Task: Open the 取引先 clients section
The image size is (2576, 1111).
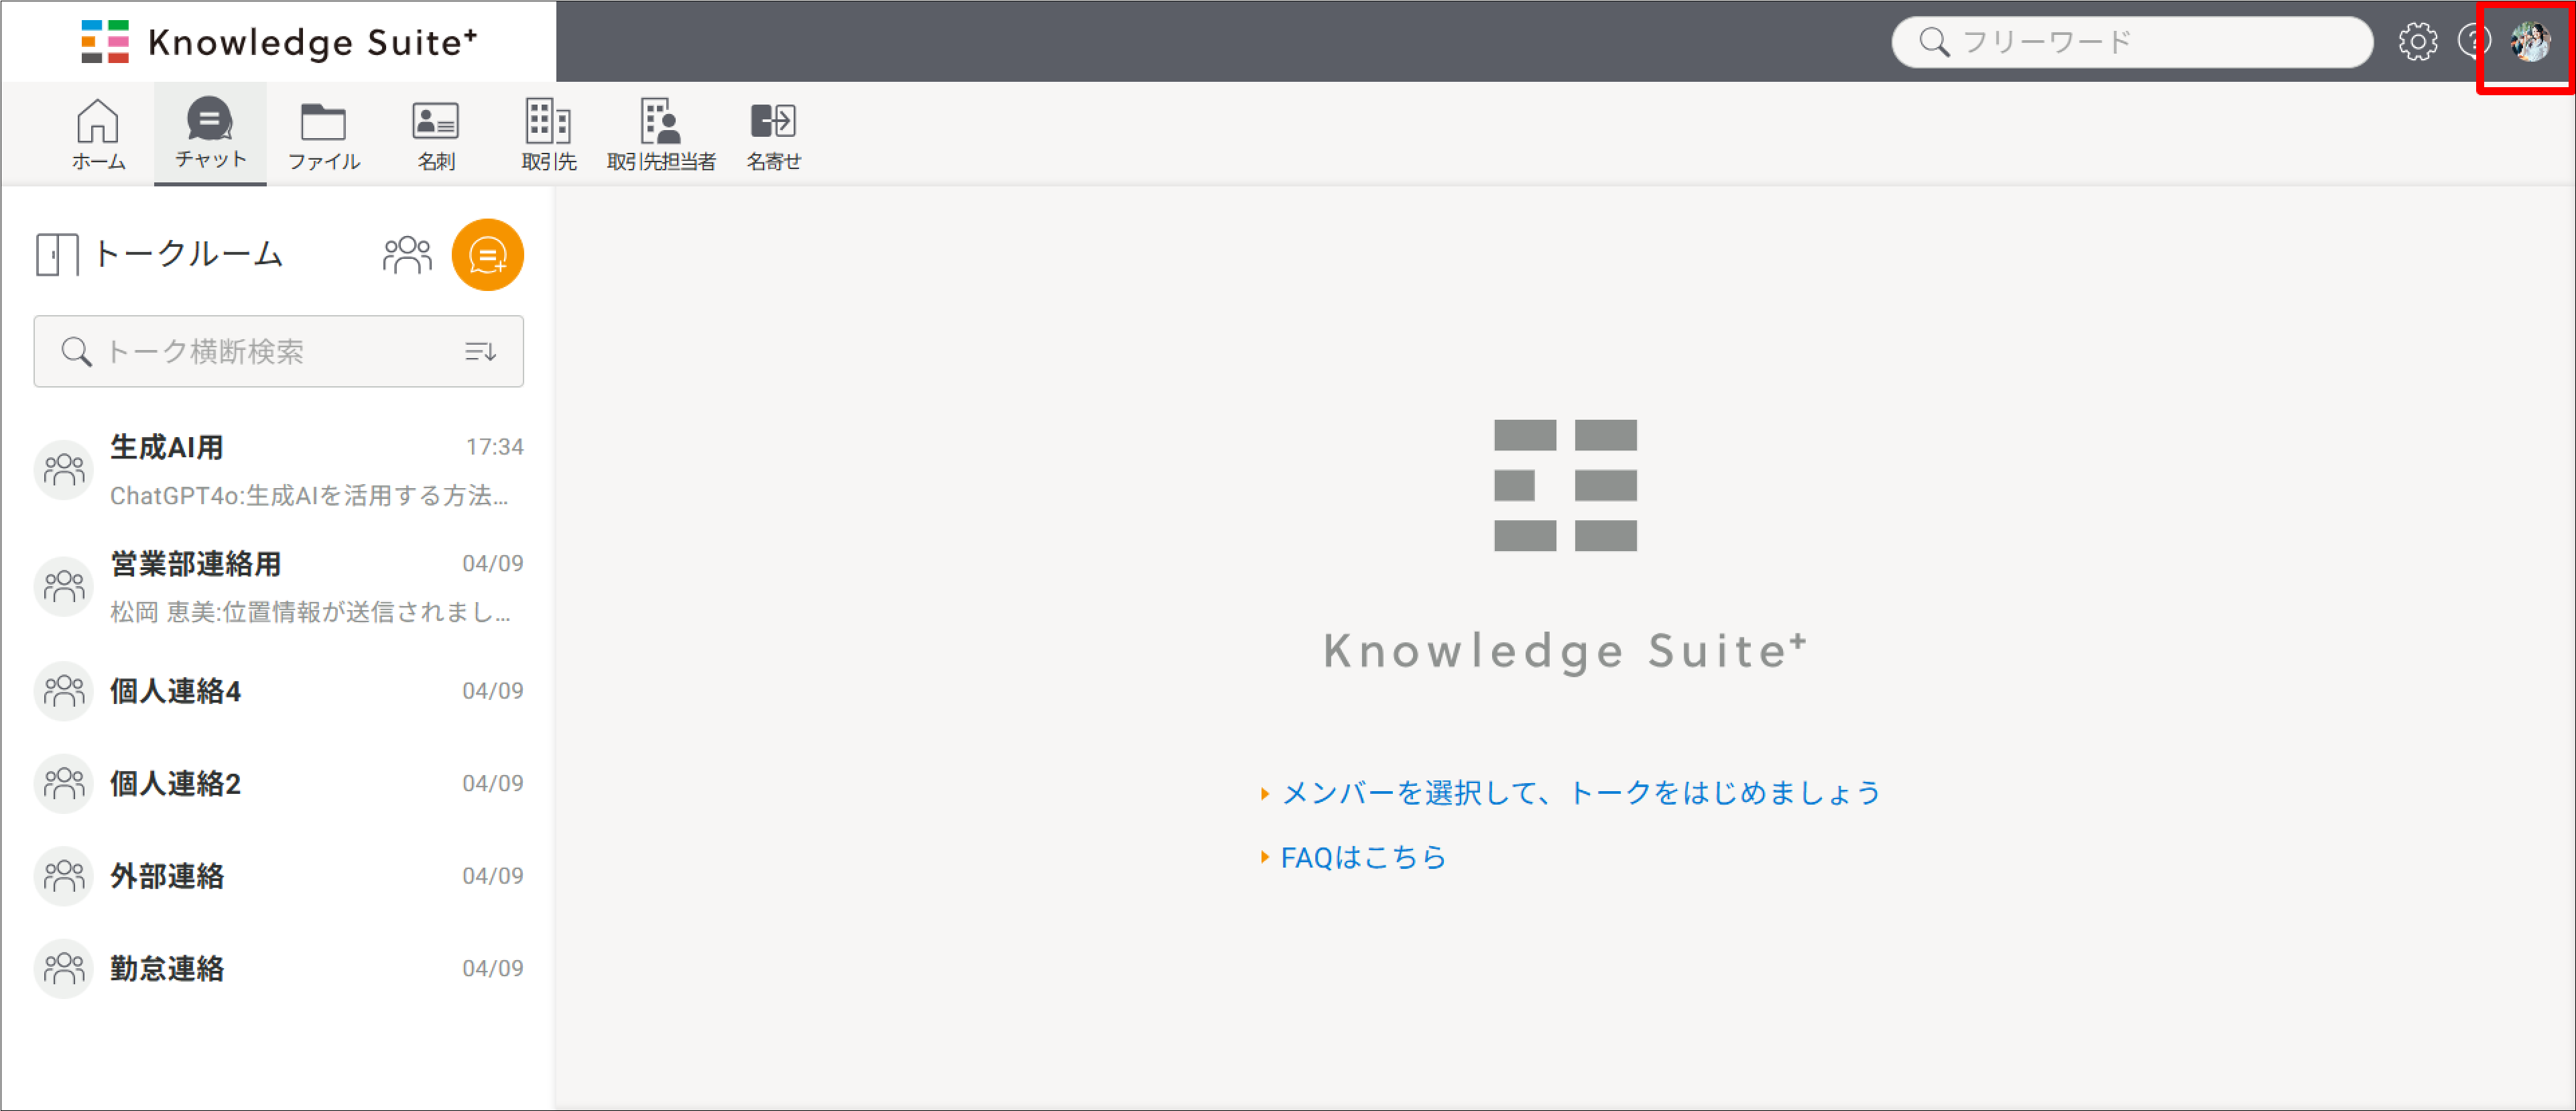Action: [x=548, y=134]
